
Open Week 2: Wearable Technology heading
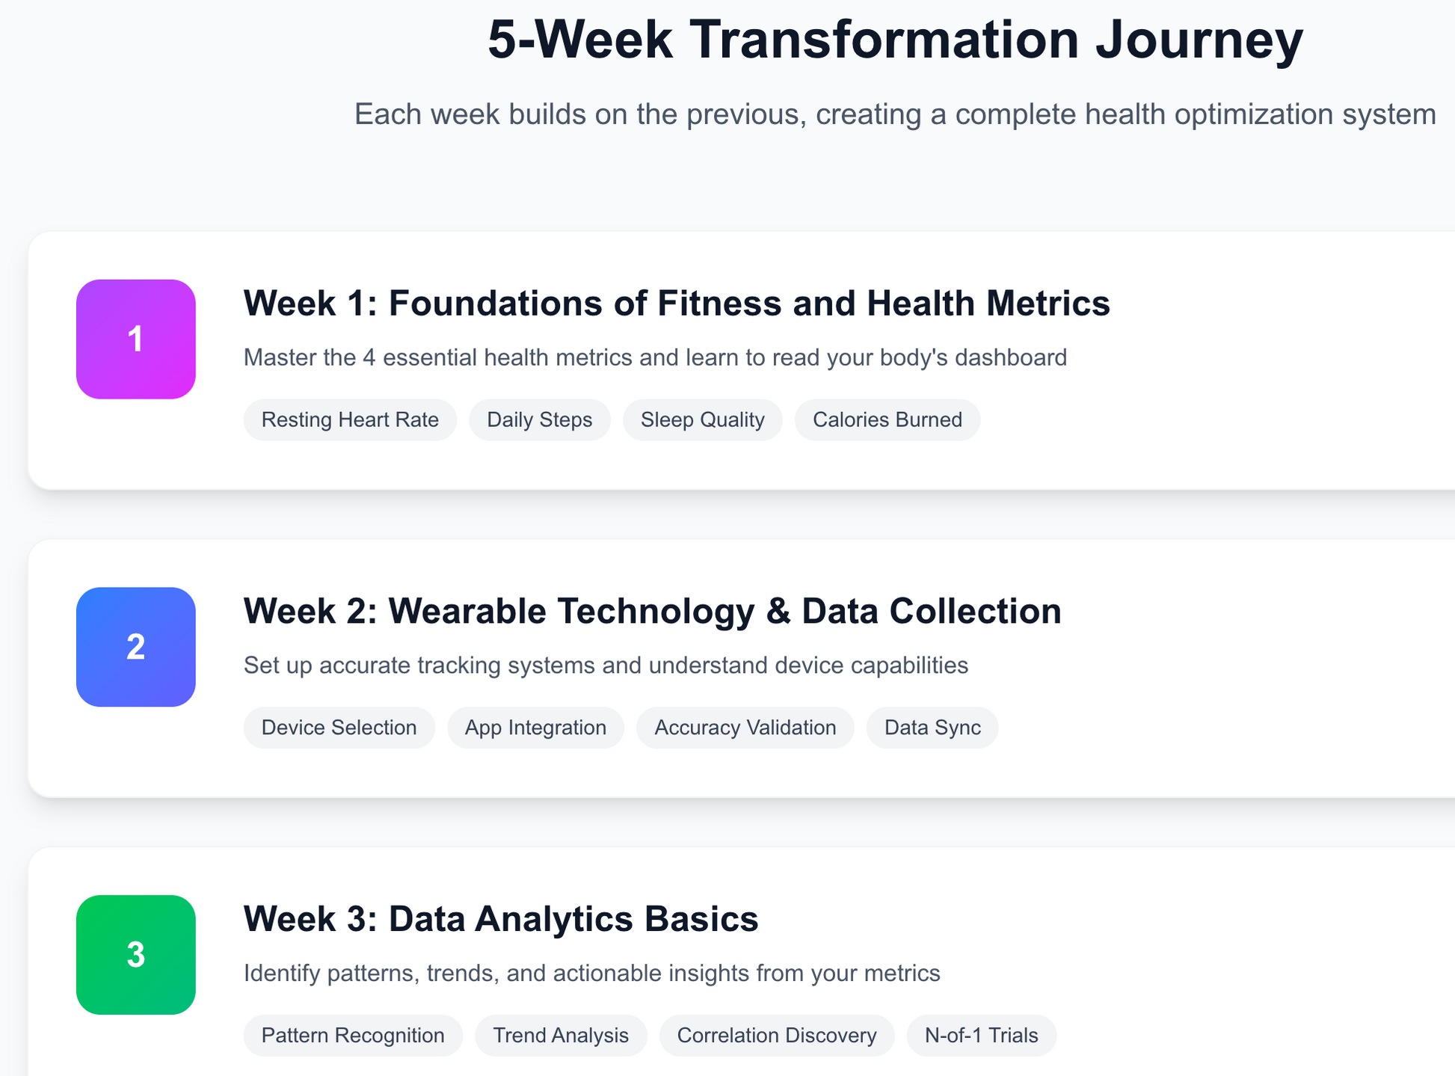[x=652, y=611]
